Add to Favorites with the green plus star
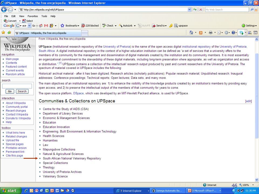Viewport: 259px width, 194px height. tap(9, 33)
